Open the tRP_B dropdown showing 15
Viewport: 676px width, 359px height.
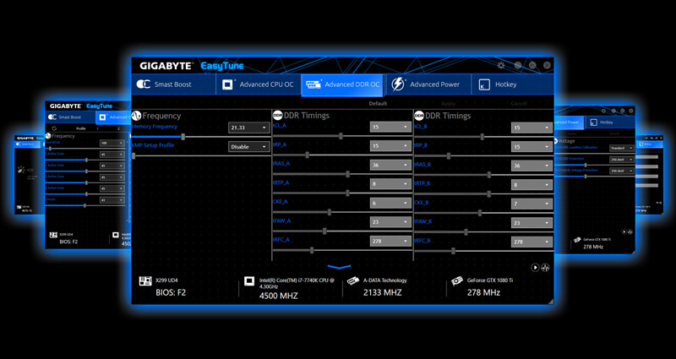point(532,146)
